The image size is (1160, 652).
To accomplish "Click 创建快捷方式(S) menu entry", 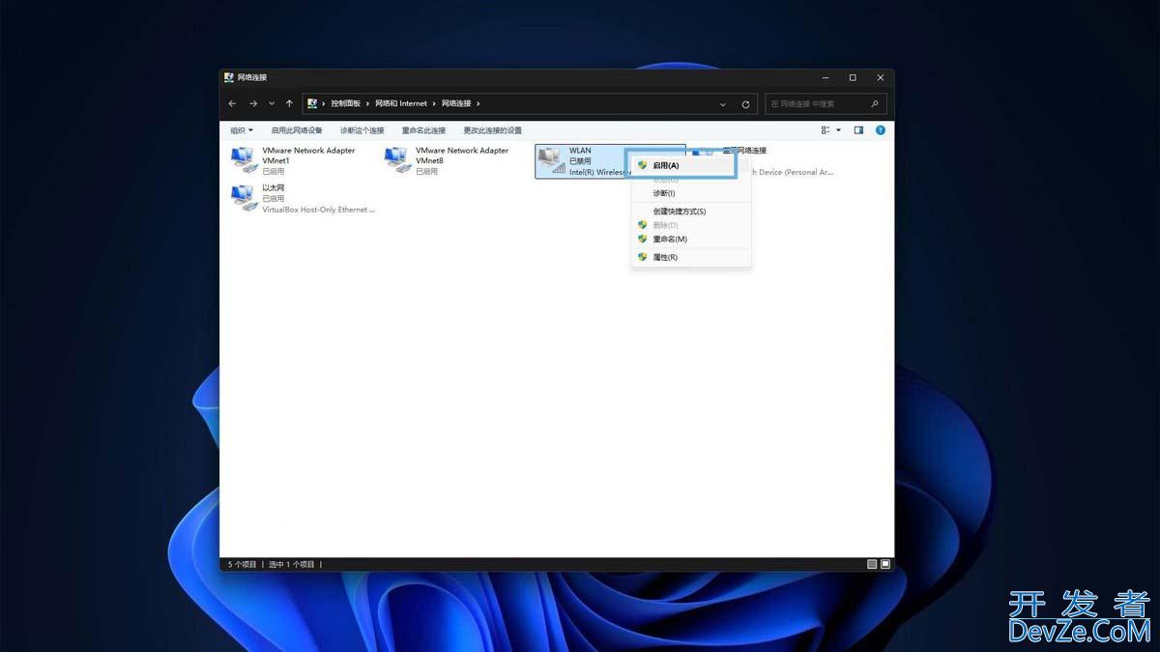I will coord(691,212).
